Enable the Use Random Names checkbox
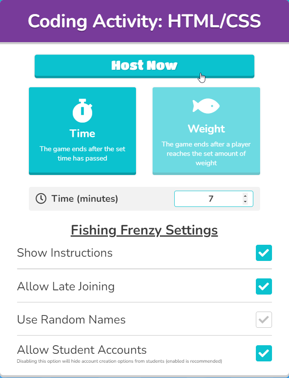 click(263, 320)
